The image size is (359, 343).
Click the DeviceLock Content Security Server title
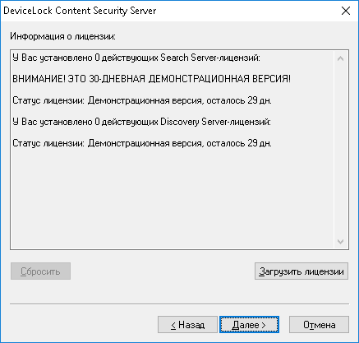click(x=80, y=11)
